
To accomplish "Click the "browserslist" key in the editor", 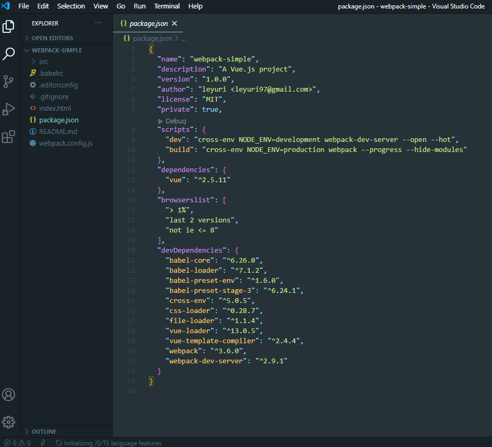I will [186, 200].
